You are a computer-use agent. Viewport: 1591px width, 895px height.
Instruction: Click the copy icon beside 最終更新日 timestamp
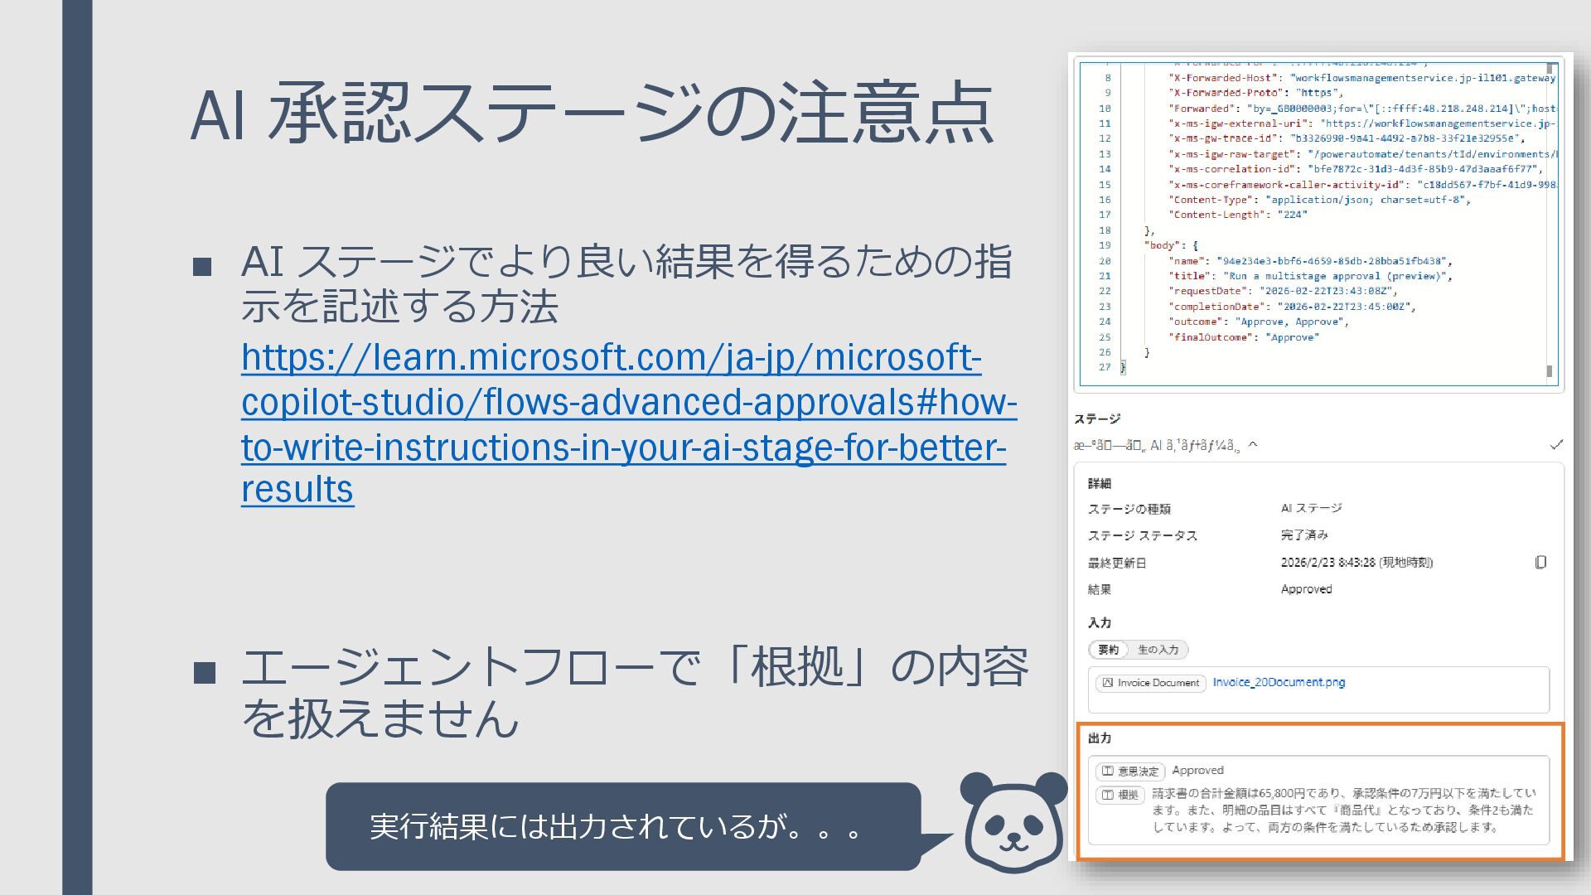[x=1540, y=563]
